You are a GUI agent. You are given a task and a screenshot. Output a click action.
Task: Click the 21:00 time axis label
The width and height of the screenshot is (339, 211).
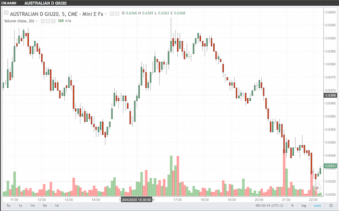click(x=286, y=200)
